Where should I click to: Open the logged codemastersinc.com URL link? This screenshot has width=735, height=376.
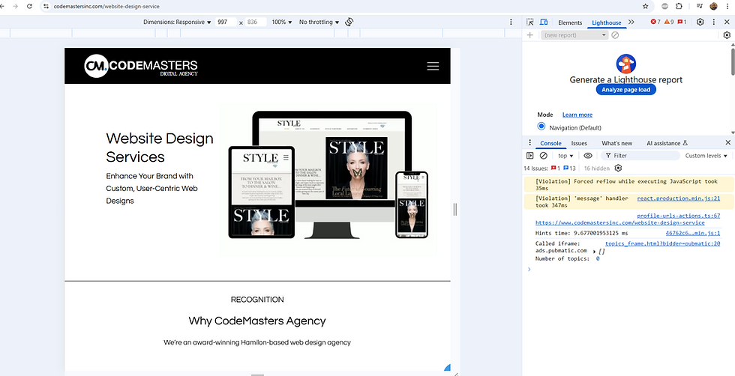[619, 223]
